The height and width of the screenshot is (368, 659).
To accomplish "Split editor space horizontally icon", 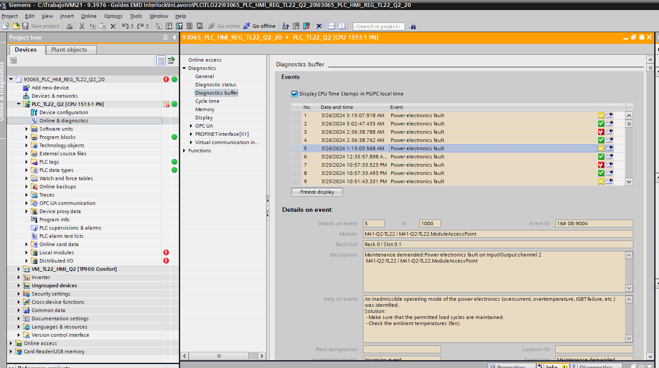I will [x=332, y=26].
